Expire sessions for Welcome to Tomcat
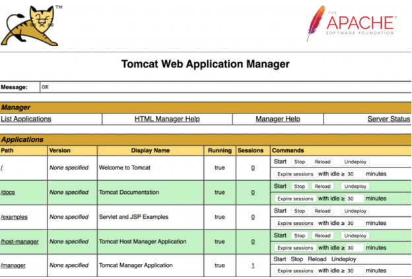 point(295,174)
